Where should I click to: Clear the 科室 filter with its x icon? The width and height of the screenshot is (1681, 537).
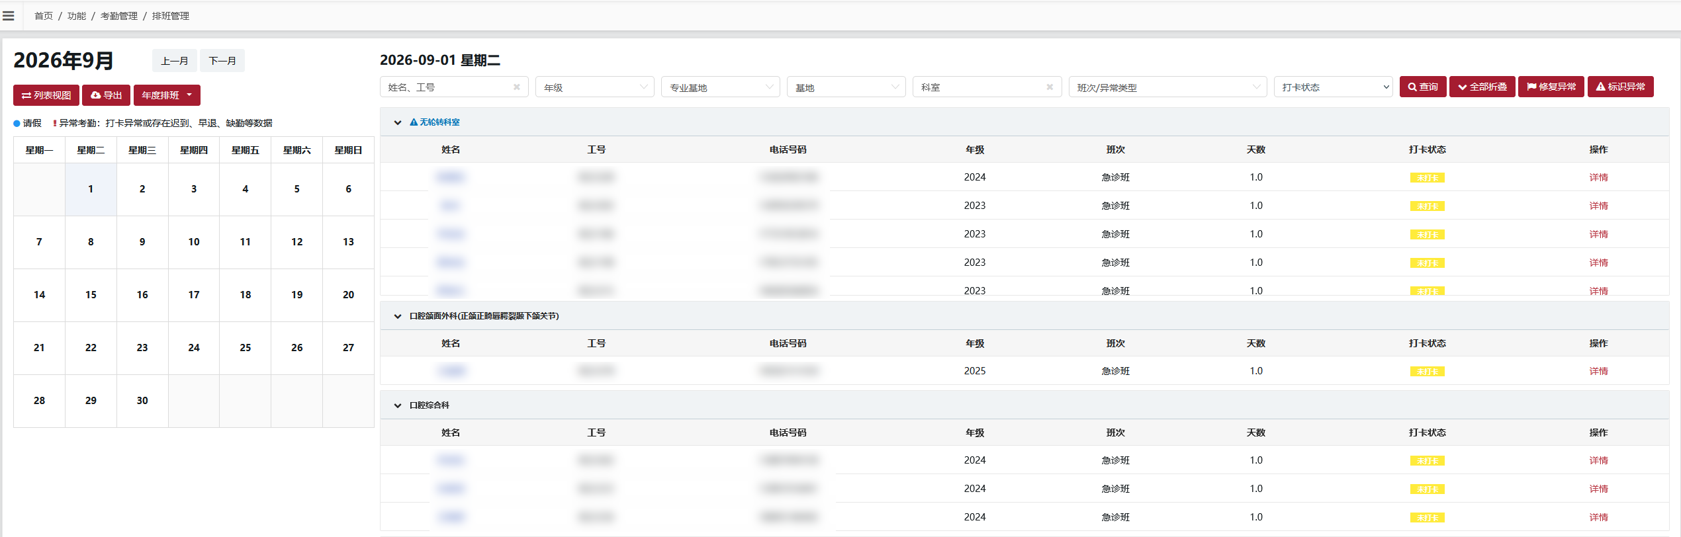click(1050, 87)
